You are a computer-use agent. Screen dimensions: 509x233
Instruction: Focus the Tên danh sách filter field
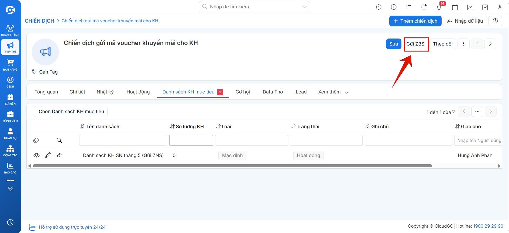[123, 140]
